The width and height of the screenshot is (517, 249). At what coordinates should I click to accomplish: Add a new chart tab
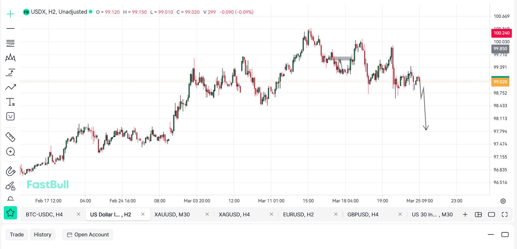coord(465,214)
